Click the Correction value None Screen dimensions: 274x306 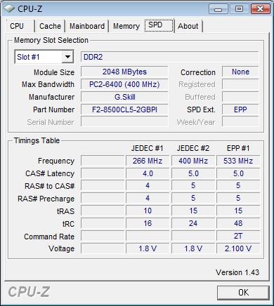pos(240,72)
